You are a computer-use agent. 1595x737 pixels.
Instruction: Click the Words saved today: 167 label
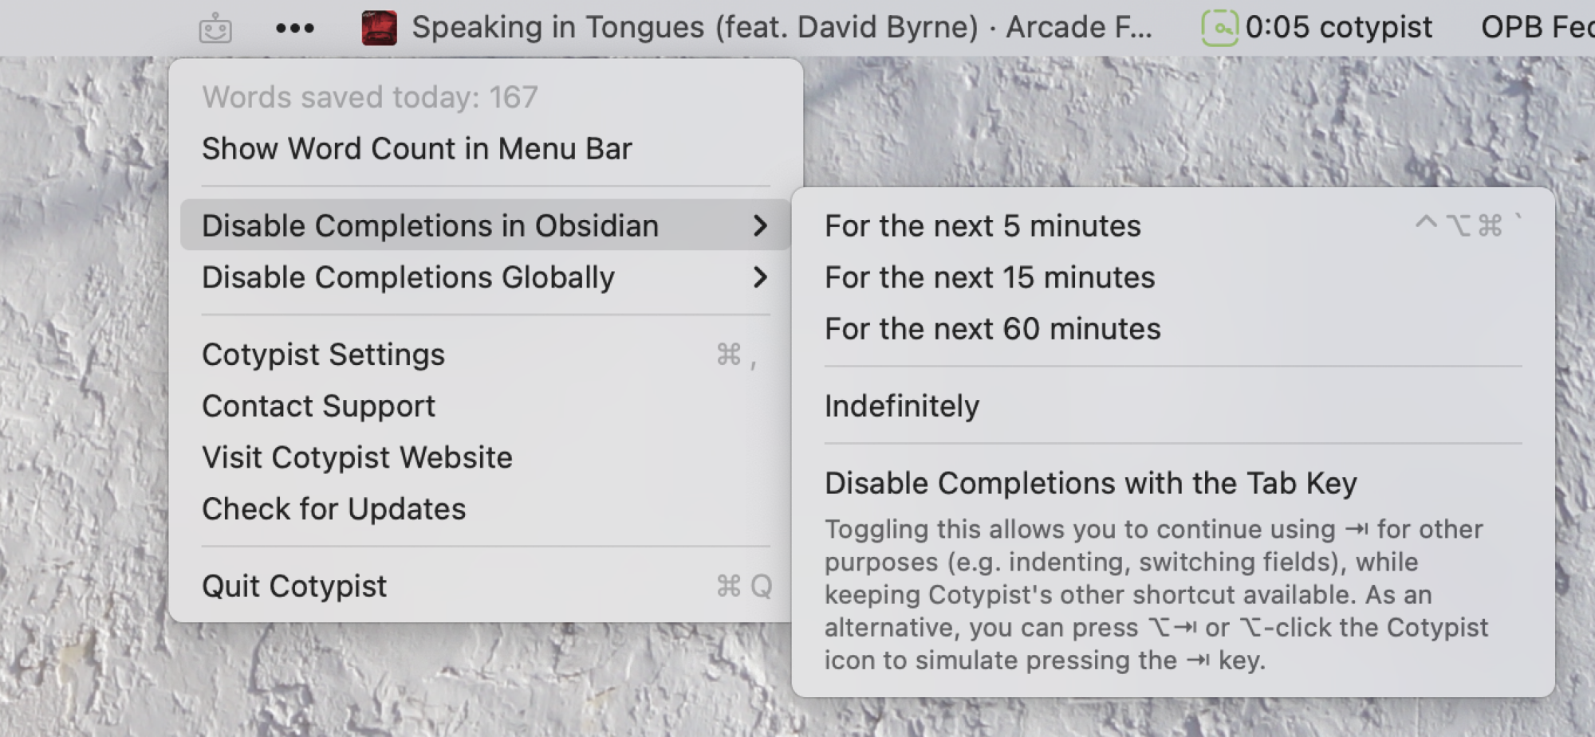[x=370, y=97]
